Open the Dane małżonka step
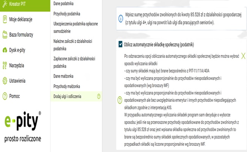The height and width of the screenshot is (152, 247). pos(63,76)
